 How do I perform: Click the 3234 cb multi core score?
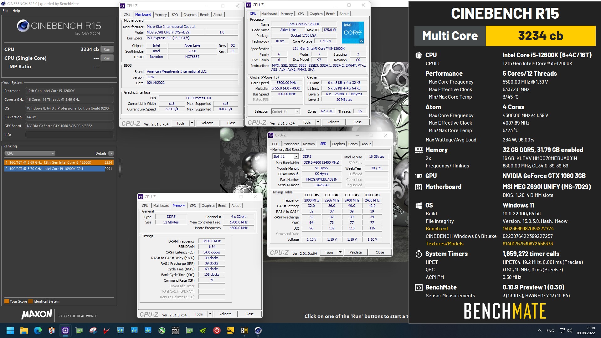pos(541,36)
